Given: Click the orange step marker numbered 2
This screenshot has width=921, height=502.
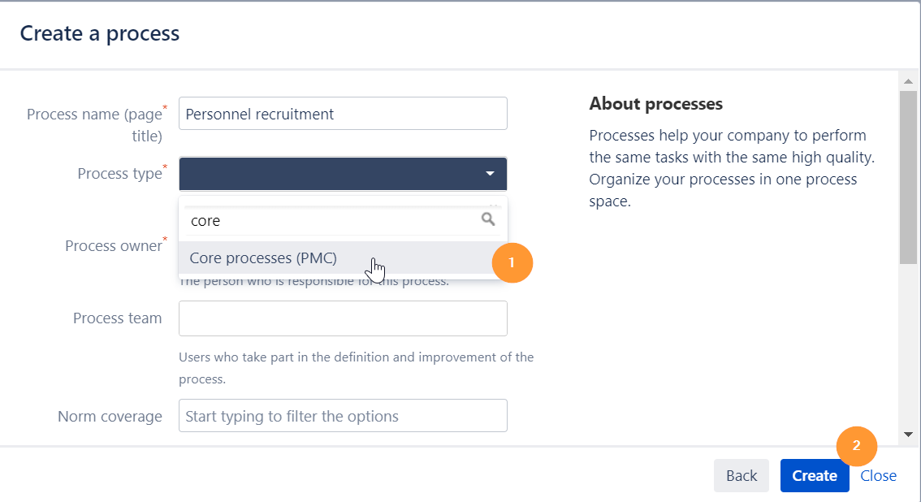Looking at the screenshot, I should point(857,446).
